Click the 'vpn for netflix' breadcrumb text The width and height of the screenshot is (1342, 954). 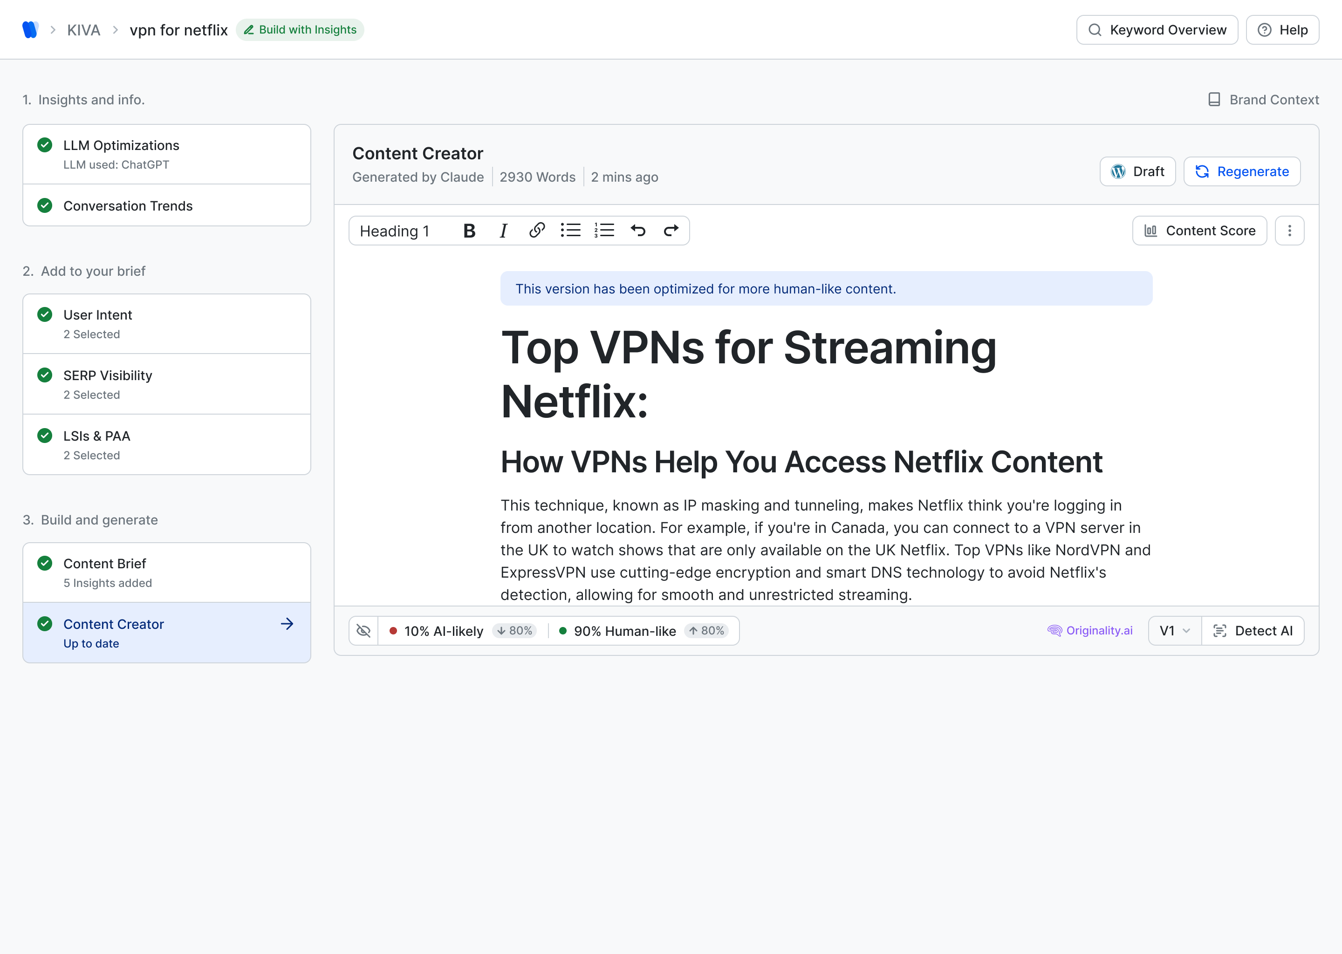pyautogui.click(x=178, y=30)
